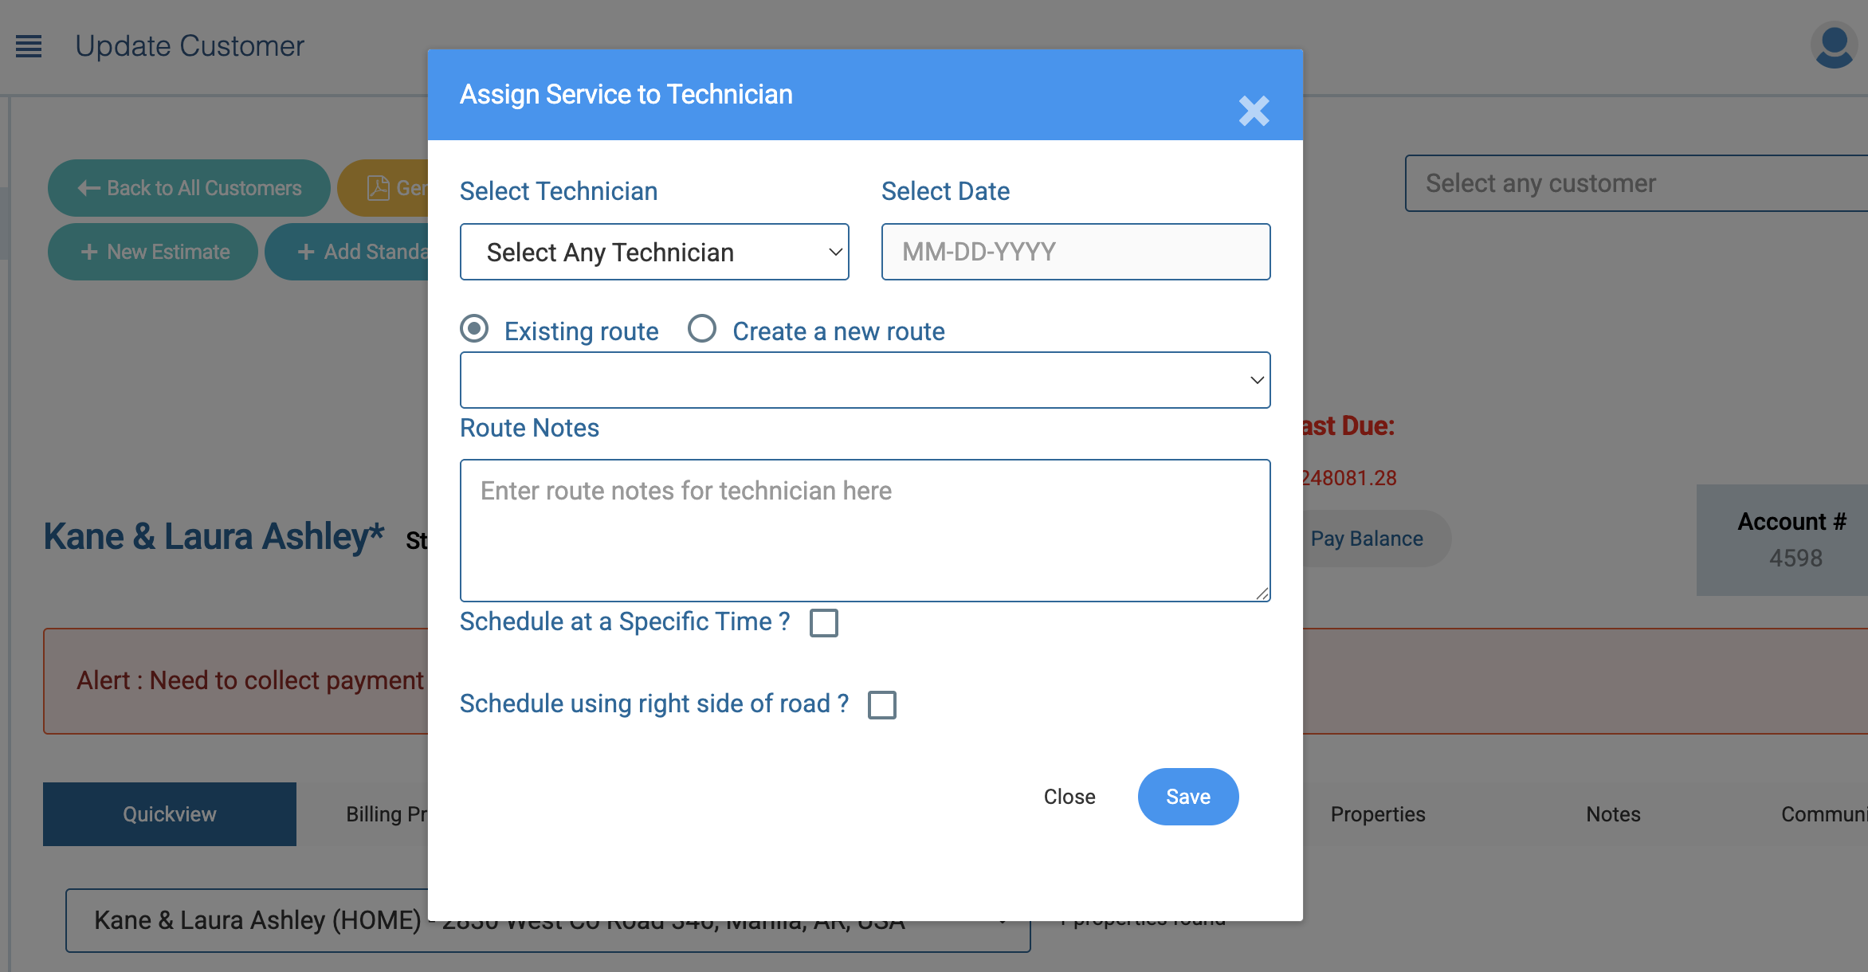Select Create a new route option

click(702, 329)
